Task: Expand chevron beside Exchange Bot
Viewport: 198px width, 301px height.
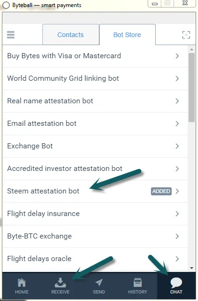Action: (177, 146)
